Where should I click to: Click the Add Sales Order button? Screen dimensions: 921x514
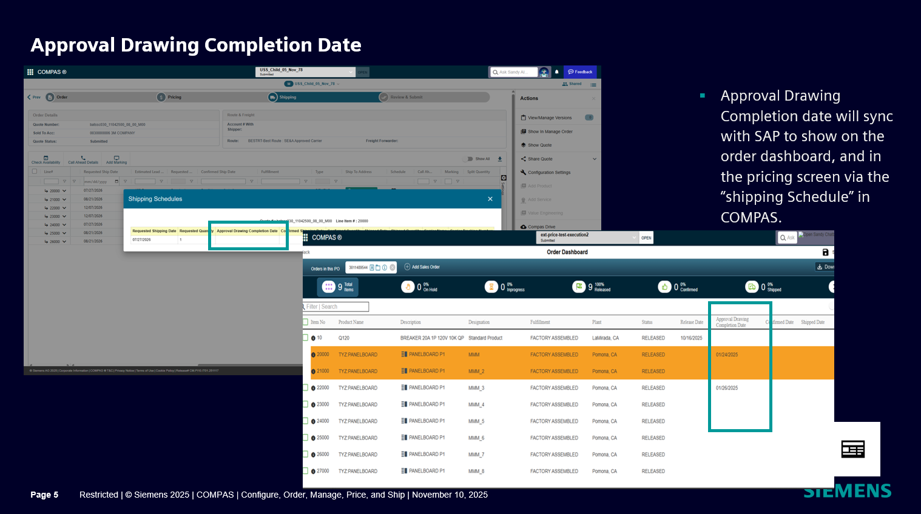[x=422, y=267]
